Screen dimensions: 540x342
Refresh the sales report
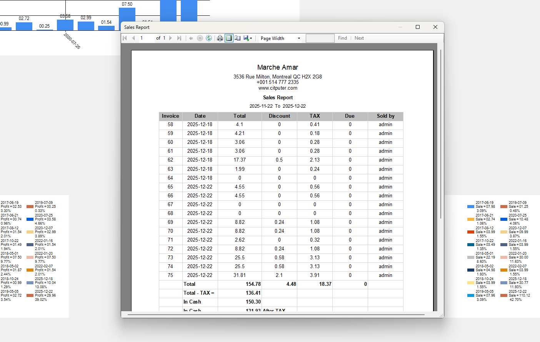tap(209, 38)
